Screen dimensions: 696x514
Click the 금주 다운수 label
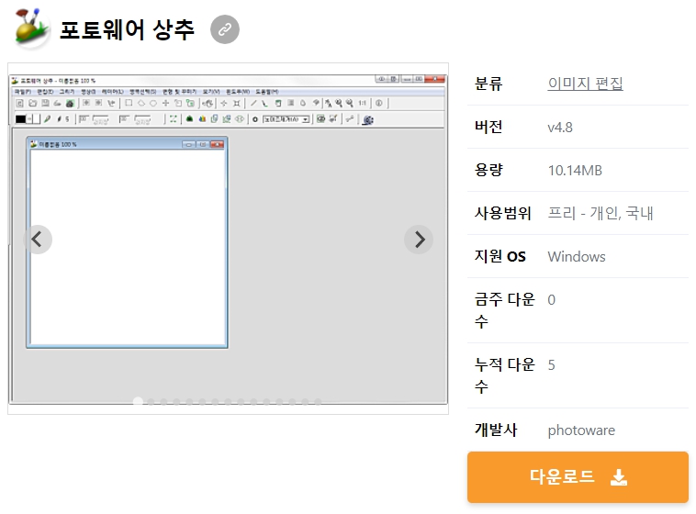(x=505, y=310)
